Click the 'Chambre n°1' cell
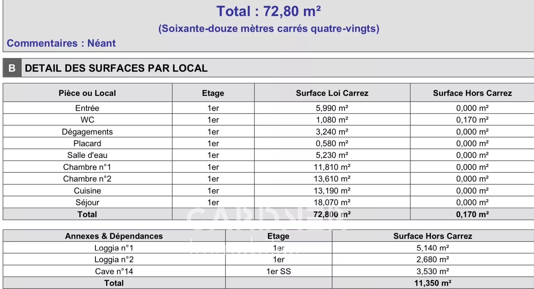 [87, 167]
